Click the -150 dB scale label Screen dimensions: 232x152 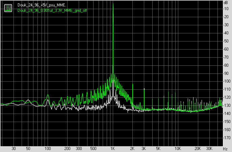coord(227,122)
